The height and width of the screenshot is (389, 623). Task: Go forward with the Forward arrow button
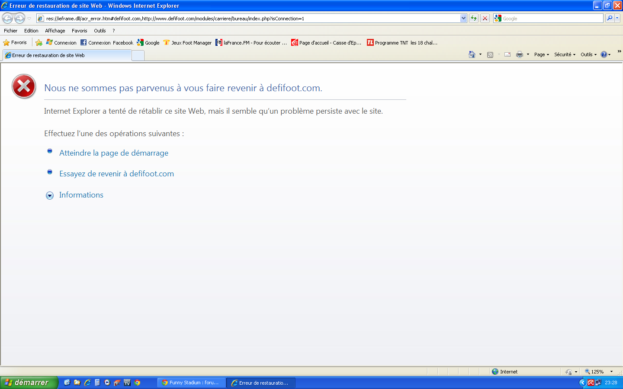pyautogui.click(x=20, y=18)
